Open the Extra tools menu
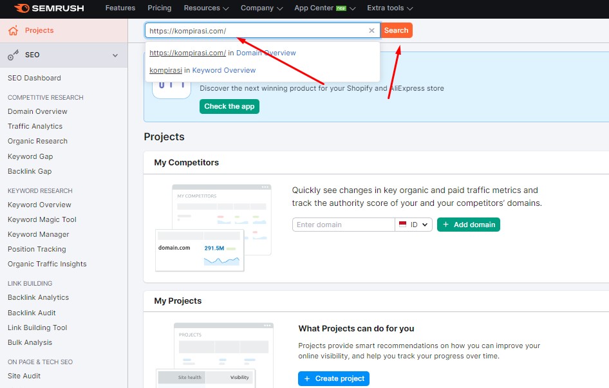 (389, 8)
